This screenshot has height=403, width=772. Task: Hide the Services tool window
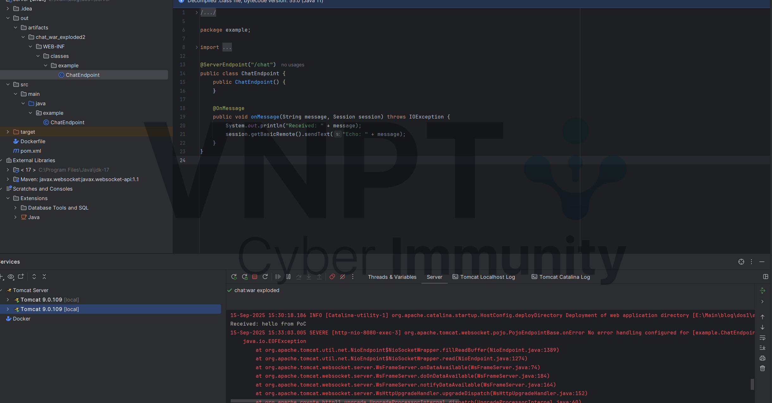[762, 262]
